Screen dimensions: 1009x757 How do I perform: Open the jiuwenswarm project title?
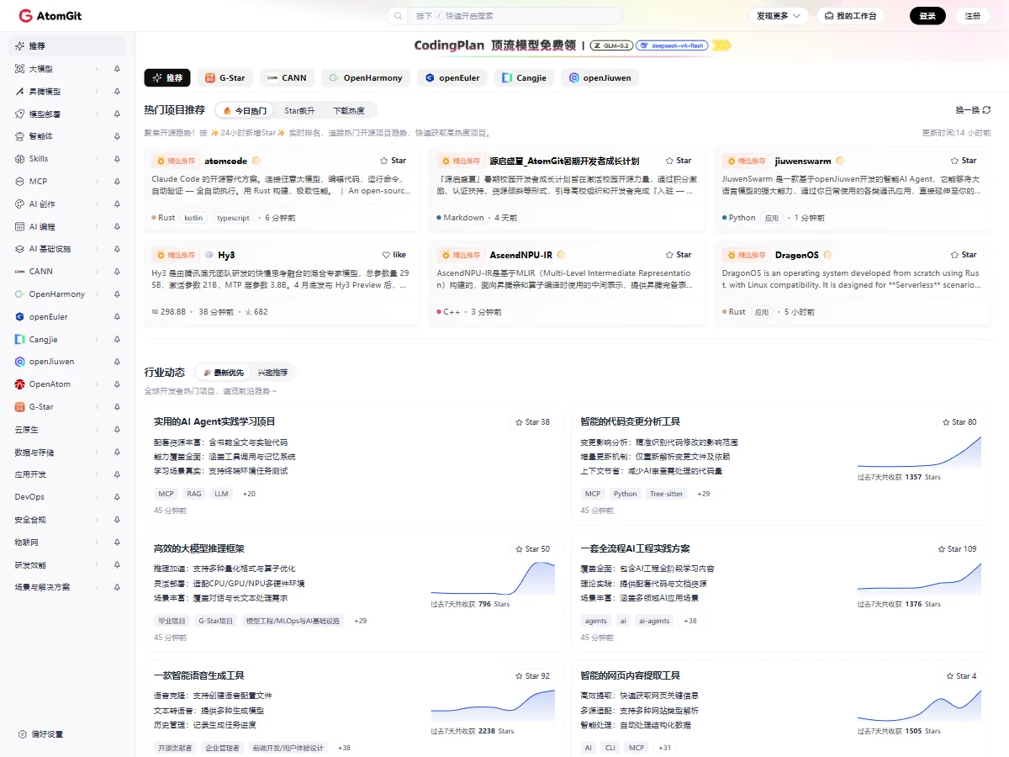pos(803,161)
